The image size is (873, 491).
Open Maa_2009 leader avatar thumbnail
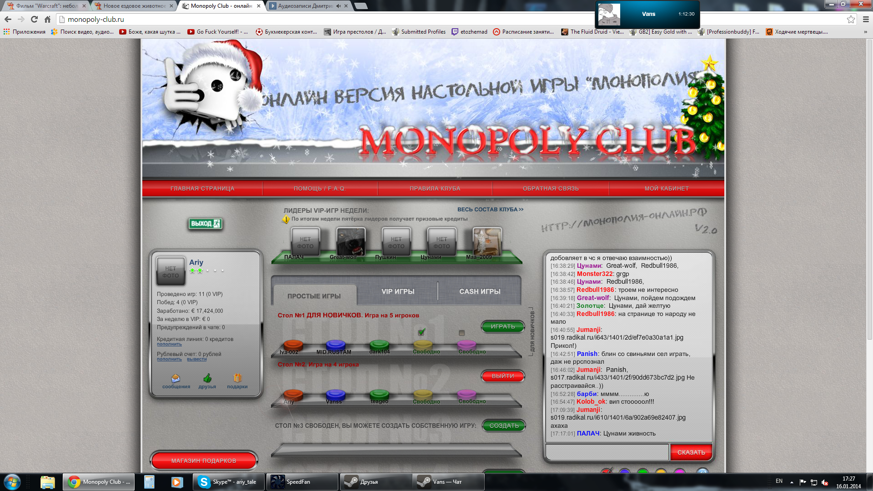pos(487,241)
